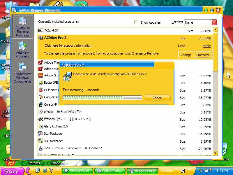Cancel the ACDSee Pro 2 configuration

pyautogui.click(x=158, y=98)
